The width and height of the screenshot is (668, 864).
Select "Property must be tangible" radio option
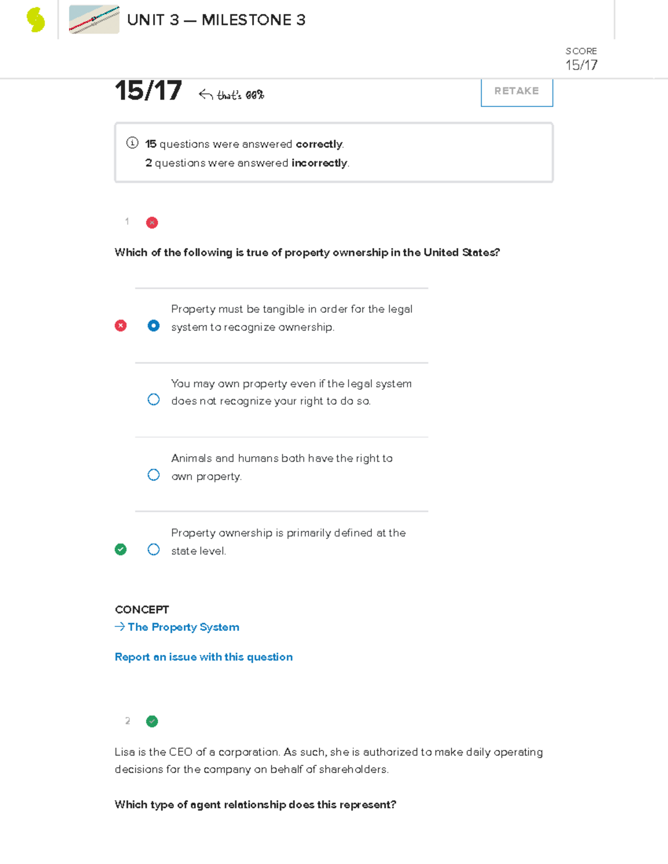tap(154, 325)
